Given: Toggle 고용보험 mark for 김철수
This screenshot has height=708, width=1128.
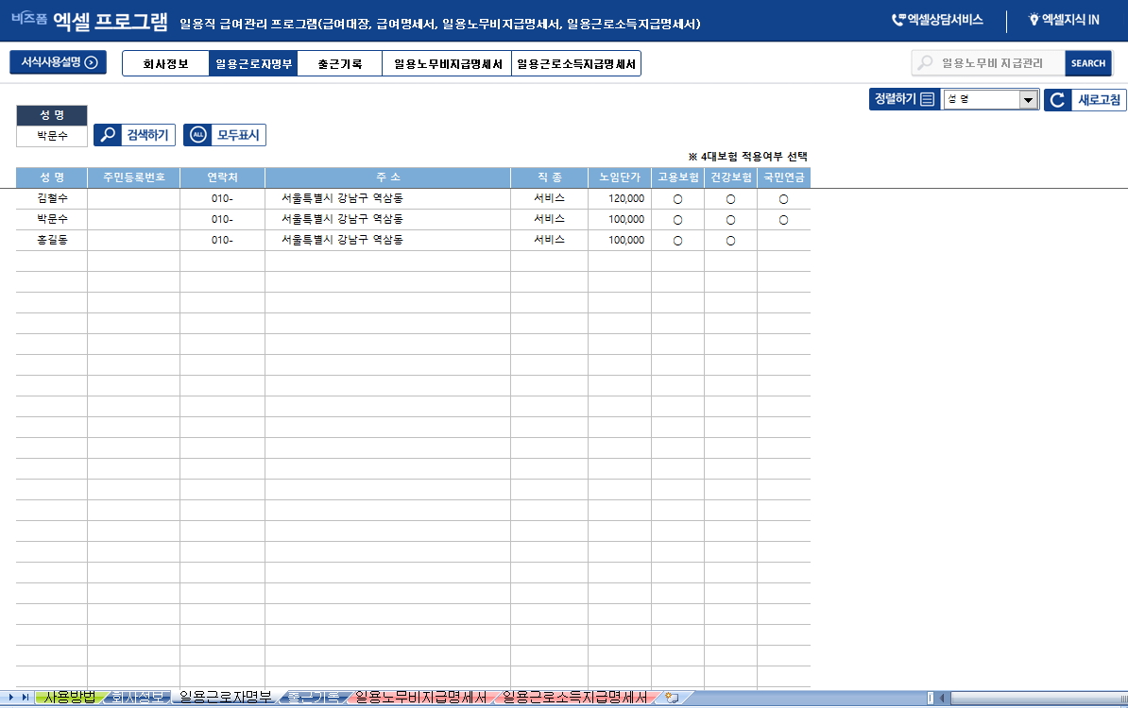Looking at the screenshot, I should click(677, 199).
